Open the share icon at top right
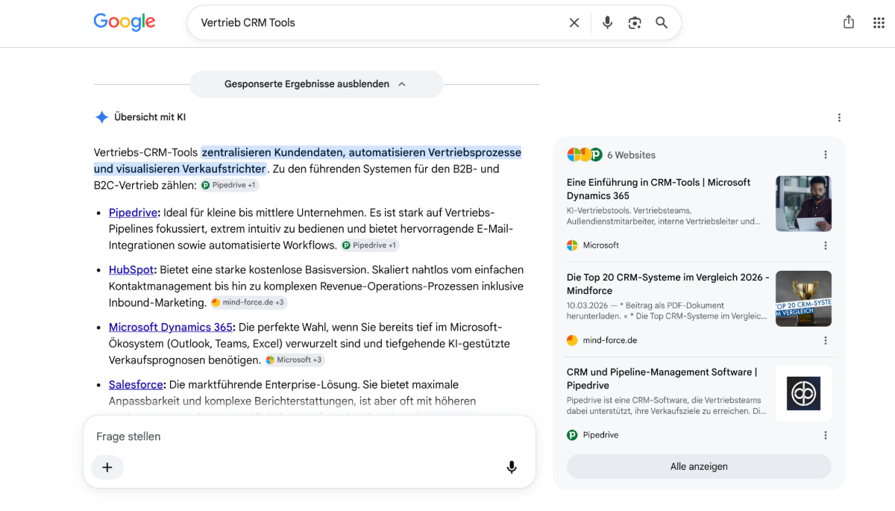895x511 pixels. click(x=849, y=22)
